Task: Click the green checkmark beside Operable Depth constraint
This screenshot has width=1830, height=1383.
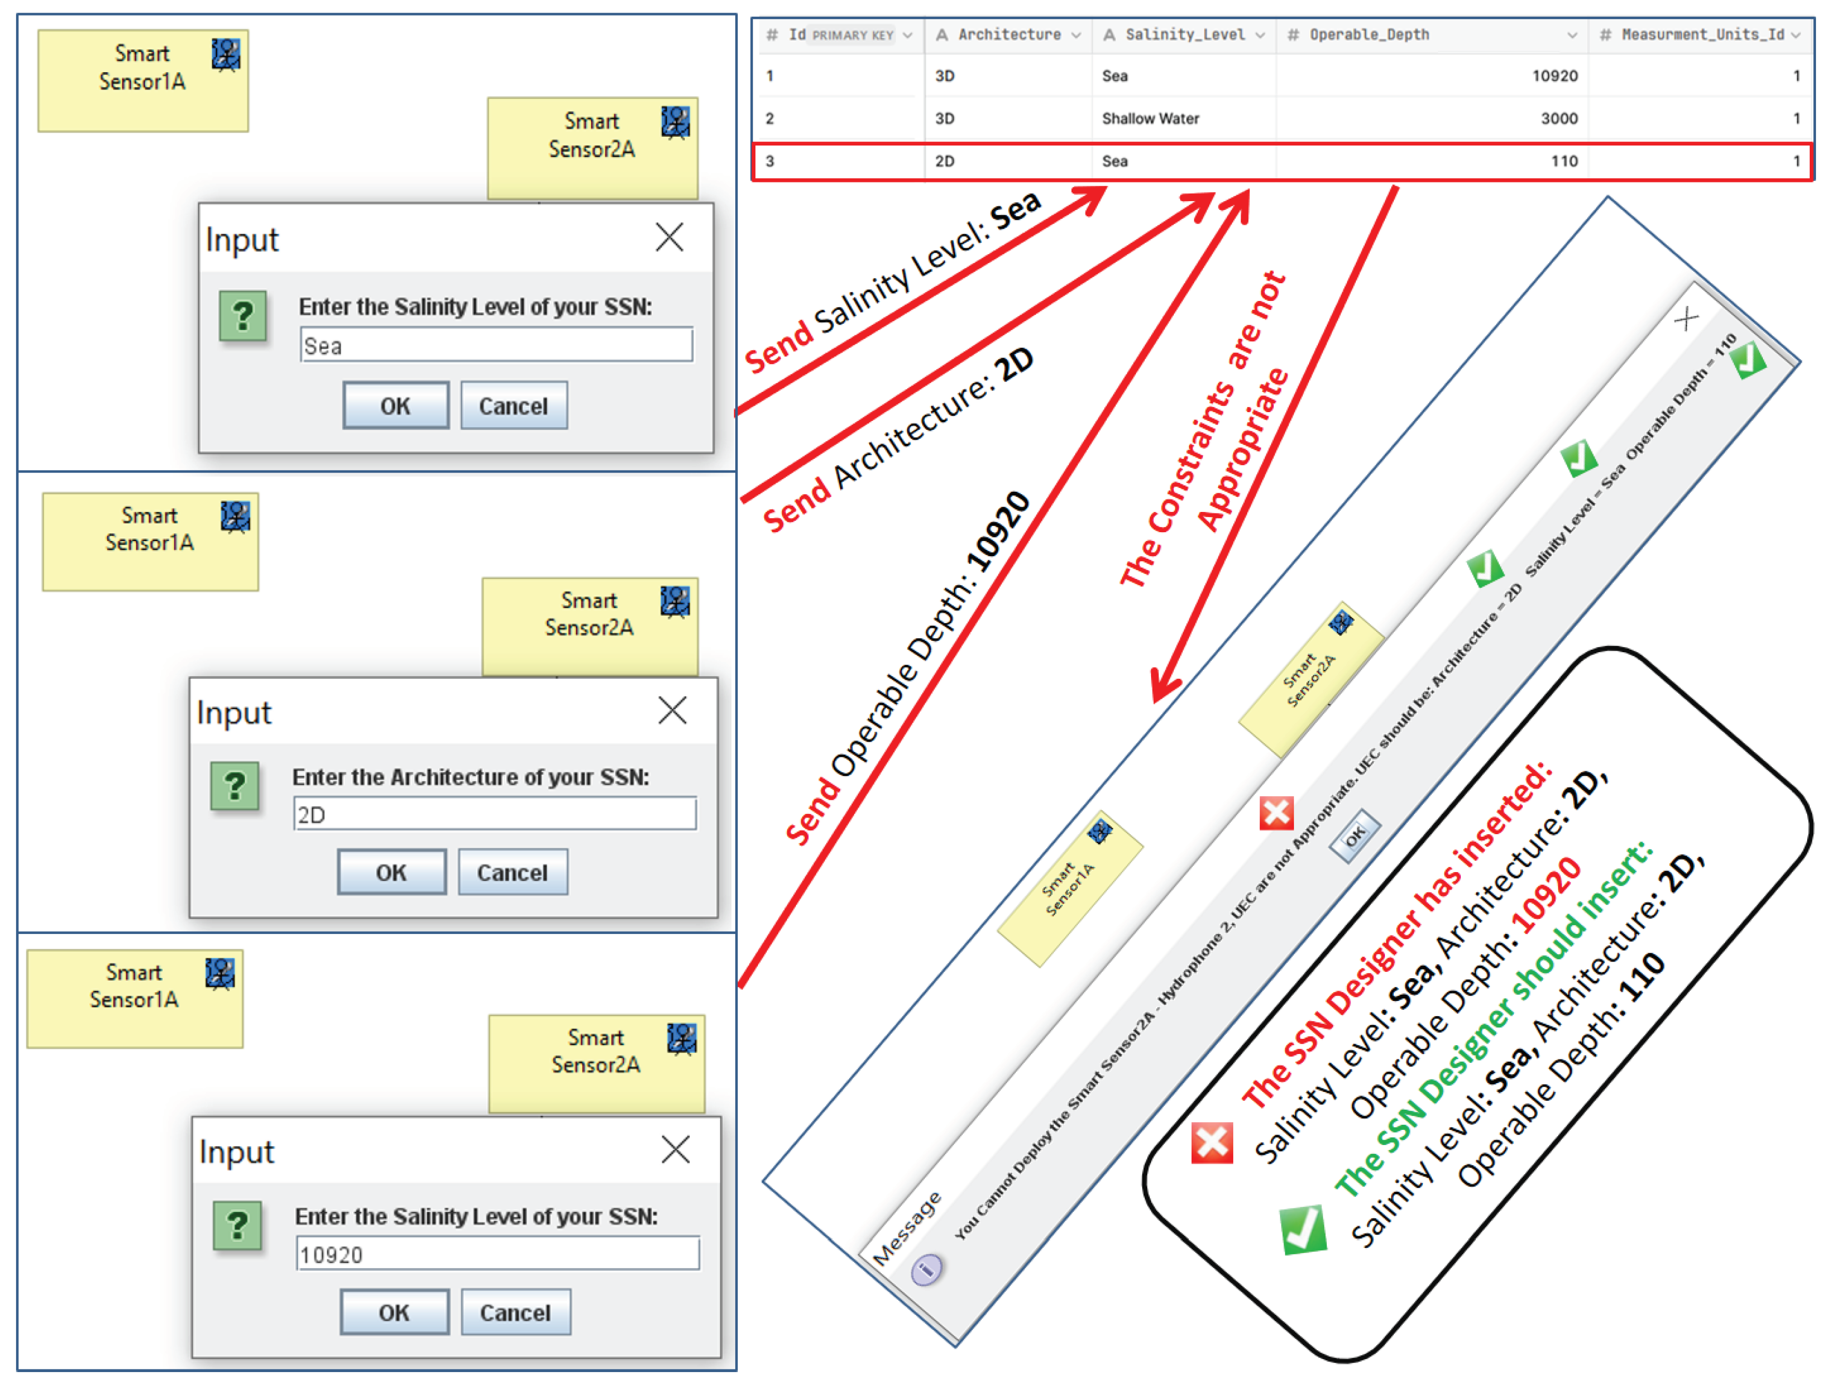Action: [x=1747, y=359]
